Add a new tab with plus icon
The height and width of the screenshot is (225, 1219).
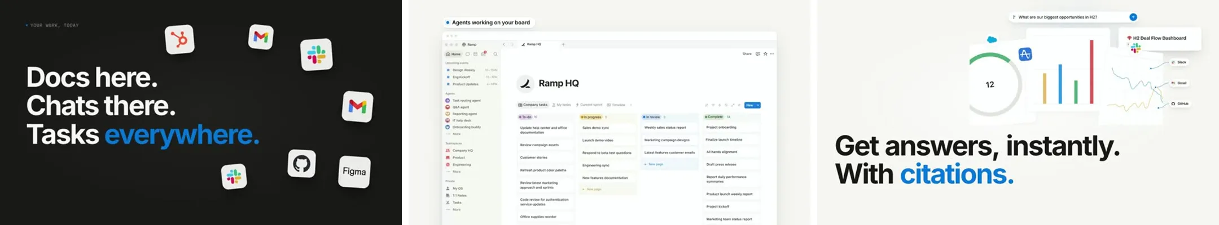(x=563, y=44)
